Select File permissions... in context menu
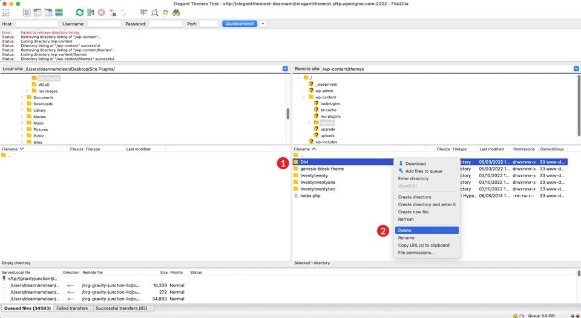581x318 pixels. click(416, 253)
